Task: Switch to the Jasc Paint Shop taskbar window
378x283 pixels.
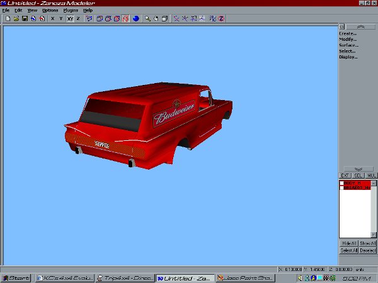Action: click(x=246, y=278)
